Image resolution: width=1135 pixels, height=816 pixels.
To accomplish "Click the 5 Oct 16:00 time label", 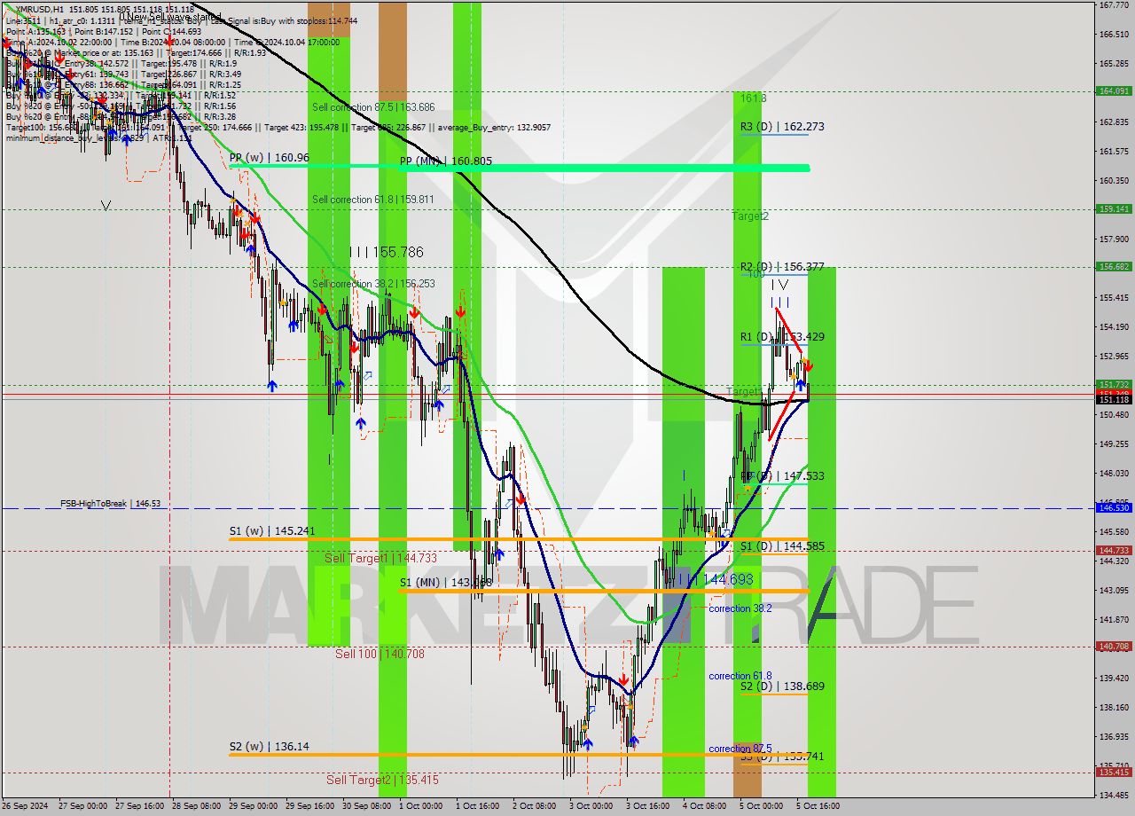I will (817, 806).
